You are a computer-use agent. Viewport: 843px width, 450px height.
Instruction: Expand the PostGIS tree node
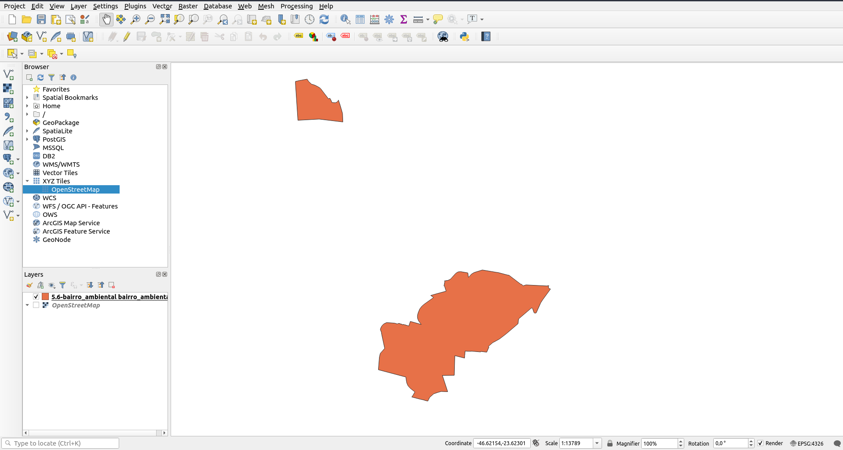tap(27, 139)
